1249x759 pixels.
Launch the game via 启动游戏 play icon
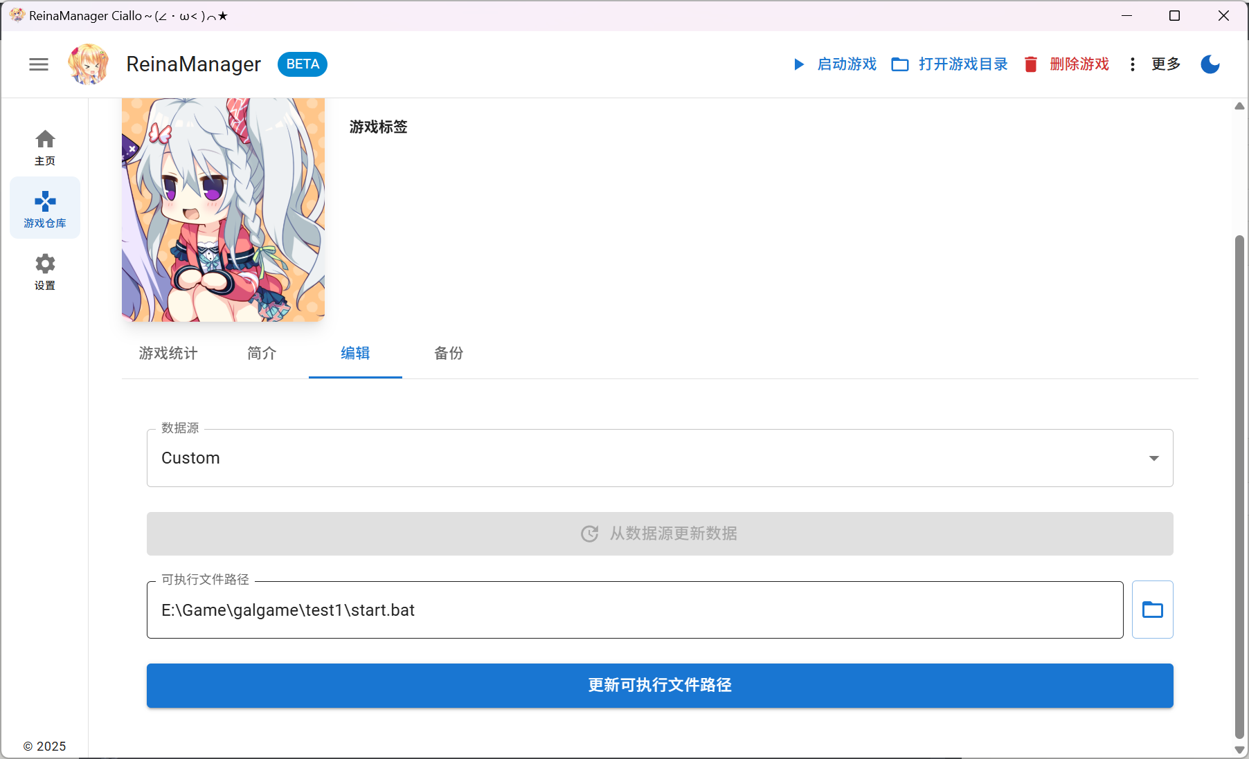click(799, 64)
